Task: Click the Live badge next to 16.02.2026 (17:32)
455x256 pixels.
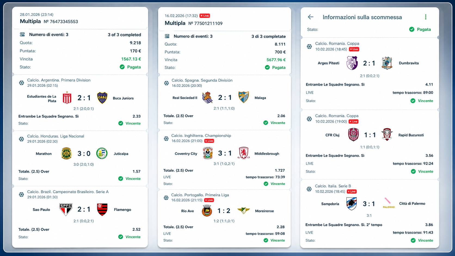Action: click(205, 16)
